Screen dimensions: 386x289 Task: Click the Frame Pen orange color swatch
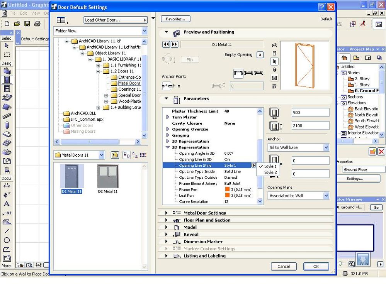(x=227, y=189)
